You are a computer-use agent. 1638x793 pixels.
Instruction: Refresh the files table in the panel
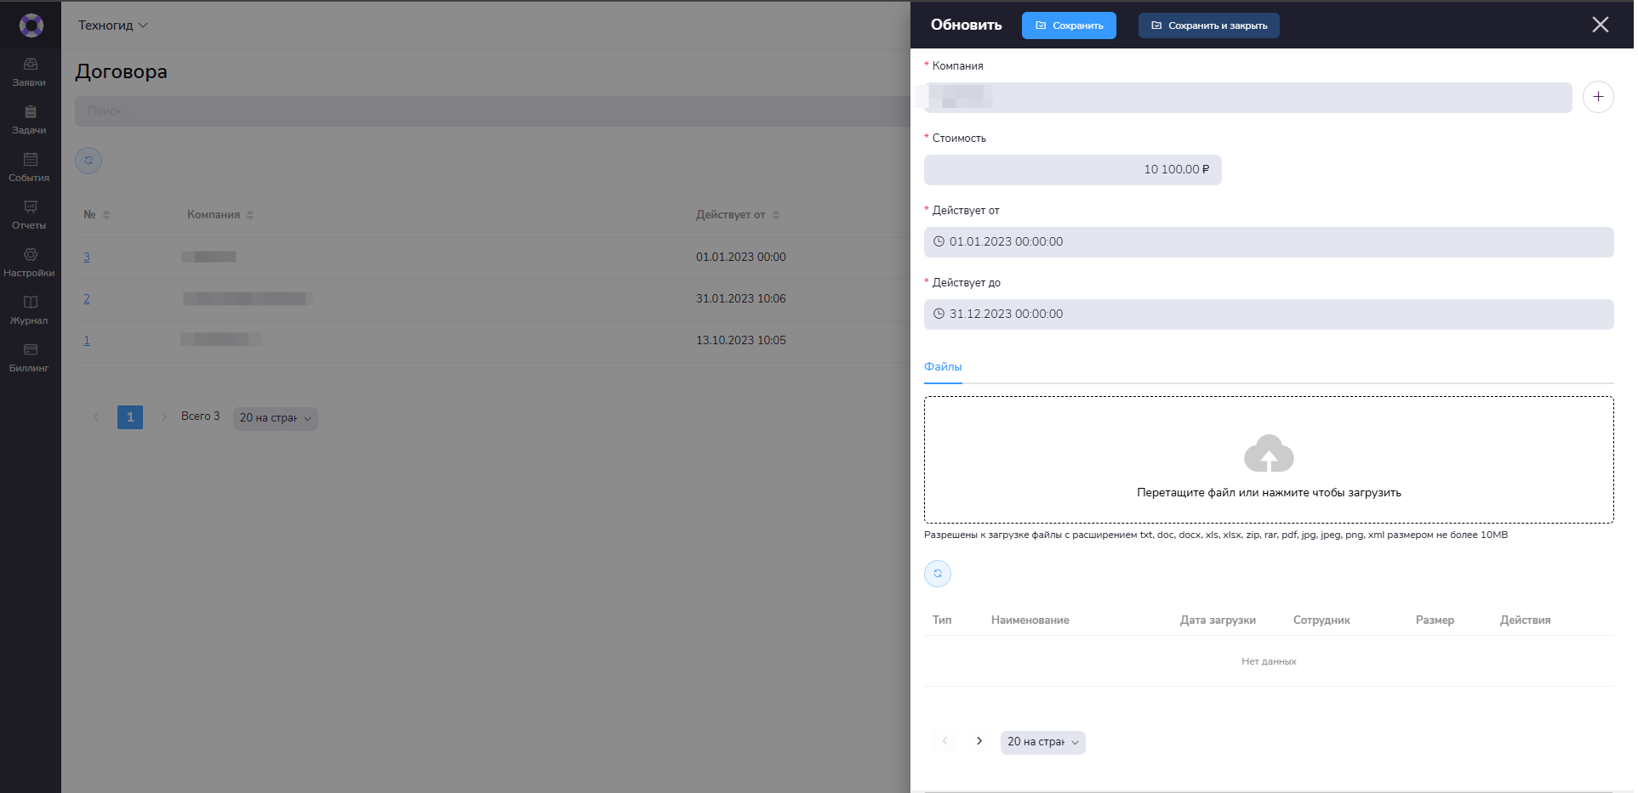point(938,574)
